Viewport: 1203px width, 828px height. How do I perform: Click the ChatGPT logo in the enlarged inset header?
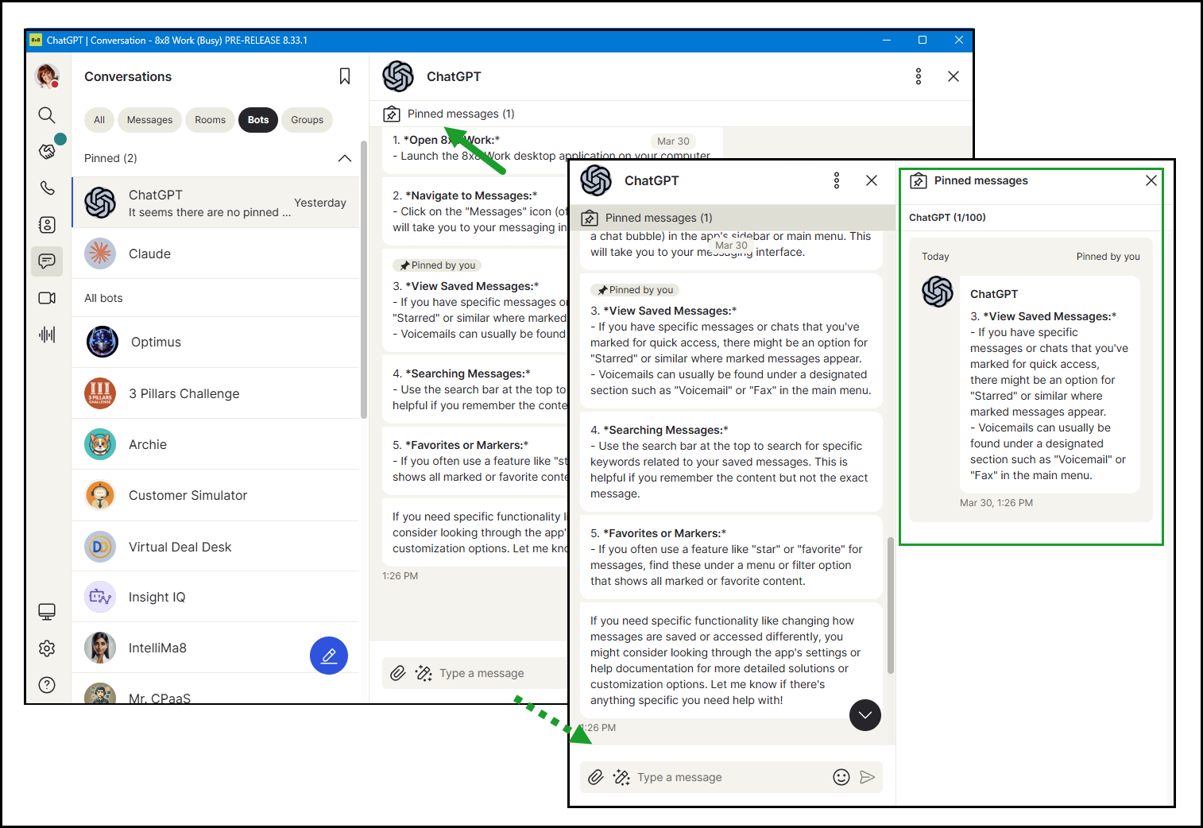[596, 180]
